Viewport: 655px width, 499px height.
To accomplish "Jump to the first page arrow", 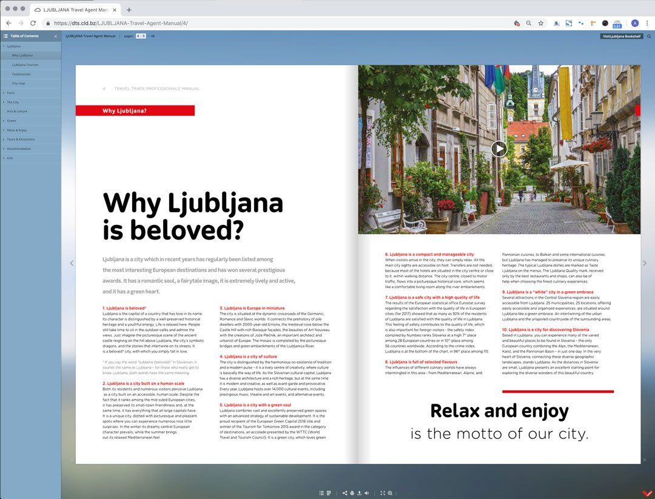I will click(72, 460).
